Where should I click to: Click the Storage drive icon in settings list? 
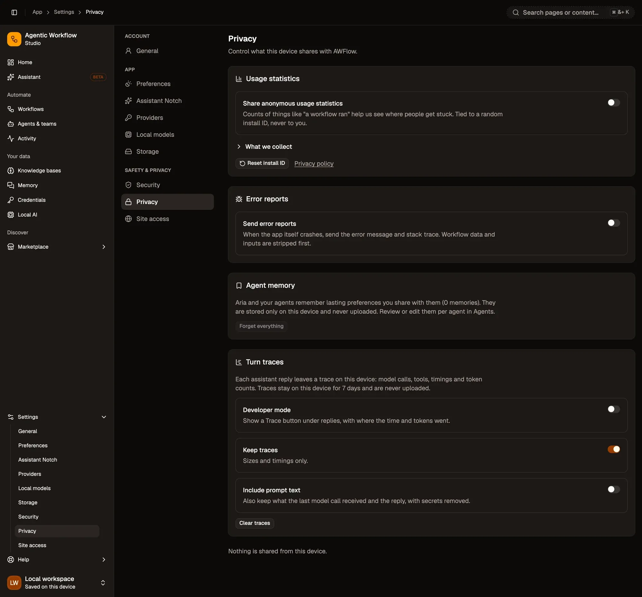pos(128,151)
